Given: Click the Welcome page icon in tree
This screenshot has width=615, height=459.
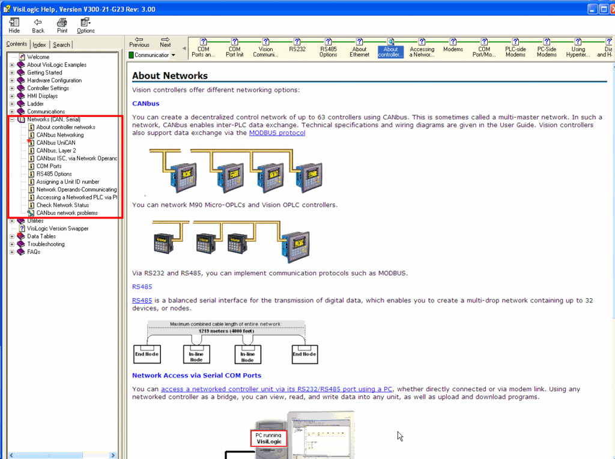Looking at the screenshot, I should (x=22, y=57).
